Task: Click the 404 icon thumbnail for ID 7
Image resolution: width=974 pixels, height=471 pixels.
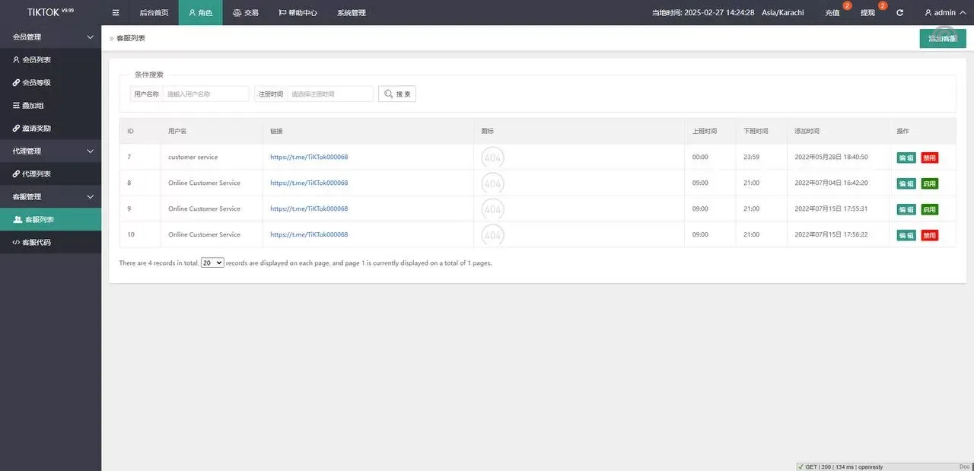Action: [492, 158]
